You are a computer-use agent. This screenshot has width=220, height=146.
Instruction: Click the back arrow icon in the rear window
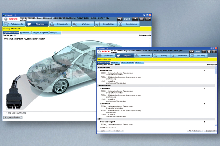pos(120,19)
